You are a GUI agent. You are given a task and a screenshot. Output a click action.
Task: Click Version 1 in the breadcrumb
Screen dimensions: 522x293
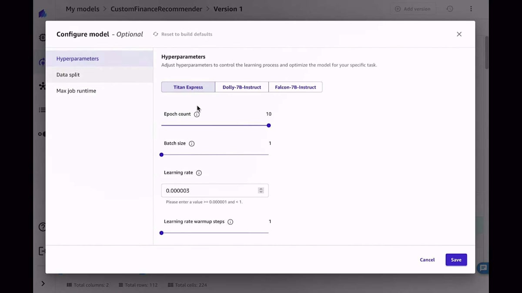[228, 9]
